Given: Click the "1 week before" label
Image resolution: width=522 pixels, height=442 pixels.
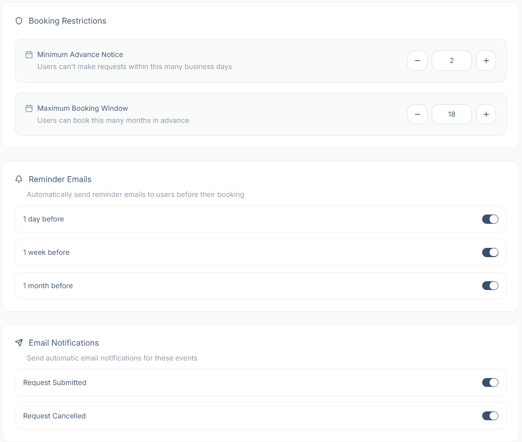Looking at the screenshot, I should click(x=46, y=253).
